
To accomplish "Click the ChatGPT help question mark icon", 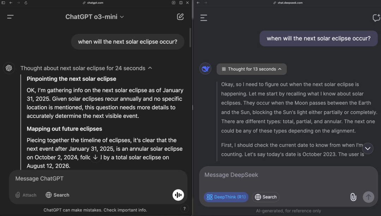I will (x=185, y=209).
